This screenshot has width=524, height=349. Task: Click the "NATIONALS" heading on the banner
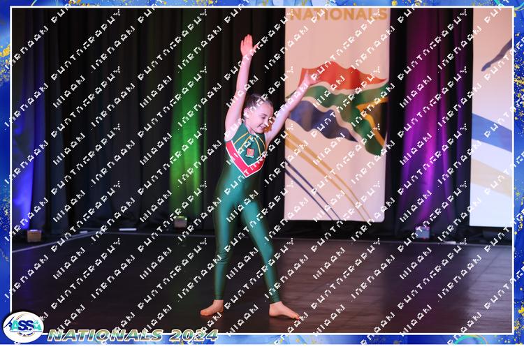point(339,15)
